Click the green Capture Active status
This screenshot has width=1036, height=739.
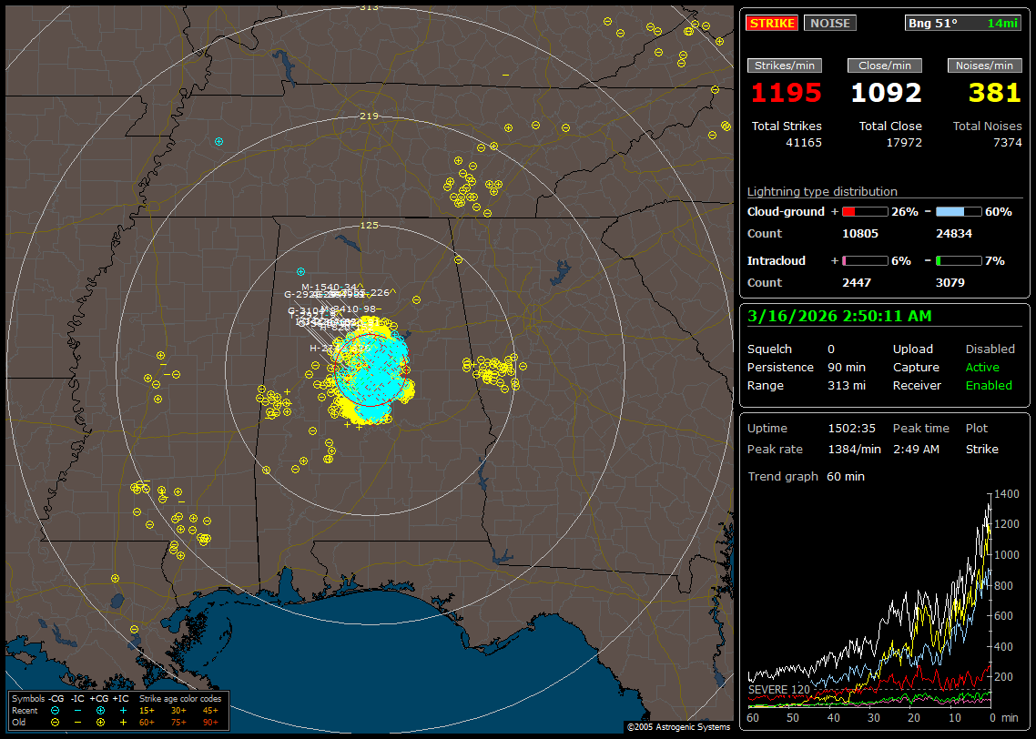(982, 367)
